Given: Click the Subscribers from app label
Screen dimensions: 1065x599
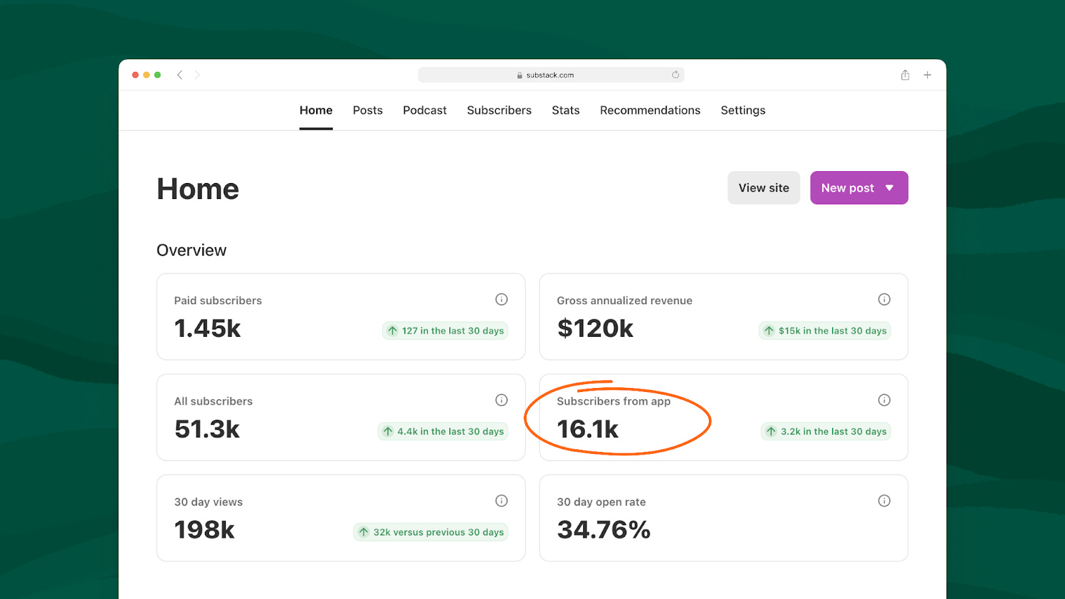Looking at the screenshot, I should click(614, 401).
